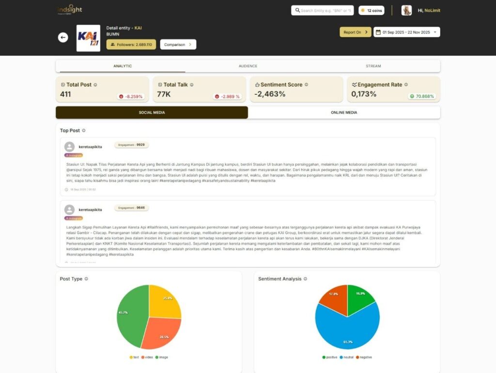Click the Engagement Rate waves icon
This screenshot has width=496, height=373.
(354, 85)
